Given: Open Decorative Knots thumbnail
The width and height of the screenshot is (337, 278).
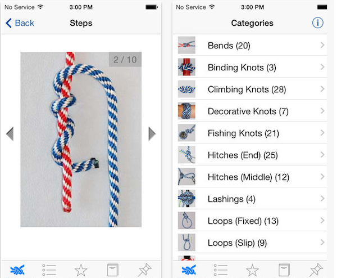Looking at the screenshot, I should pyautogui.click(x=186, y=111).
